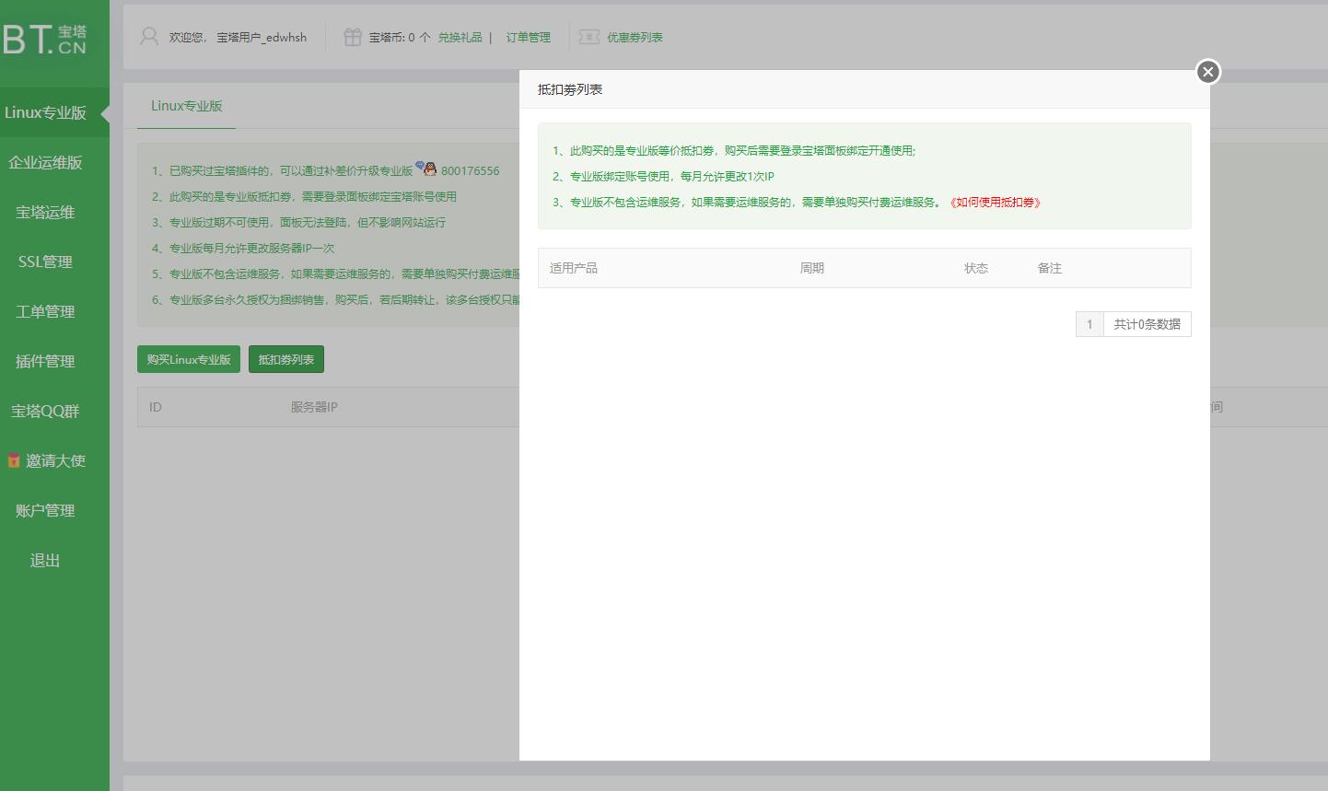
Task: Click background note 3 about 专业版过期不可使用
Action: click(298, 223)
